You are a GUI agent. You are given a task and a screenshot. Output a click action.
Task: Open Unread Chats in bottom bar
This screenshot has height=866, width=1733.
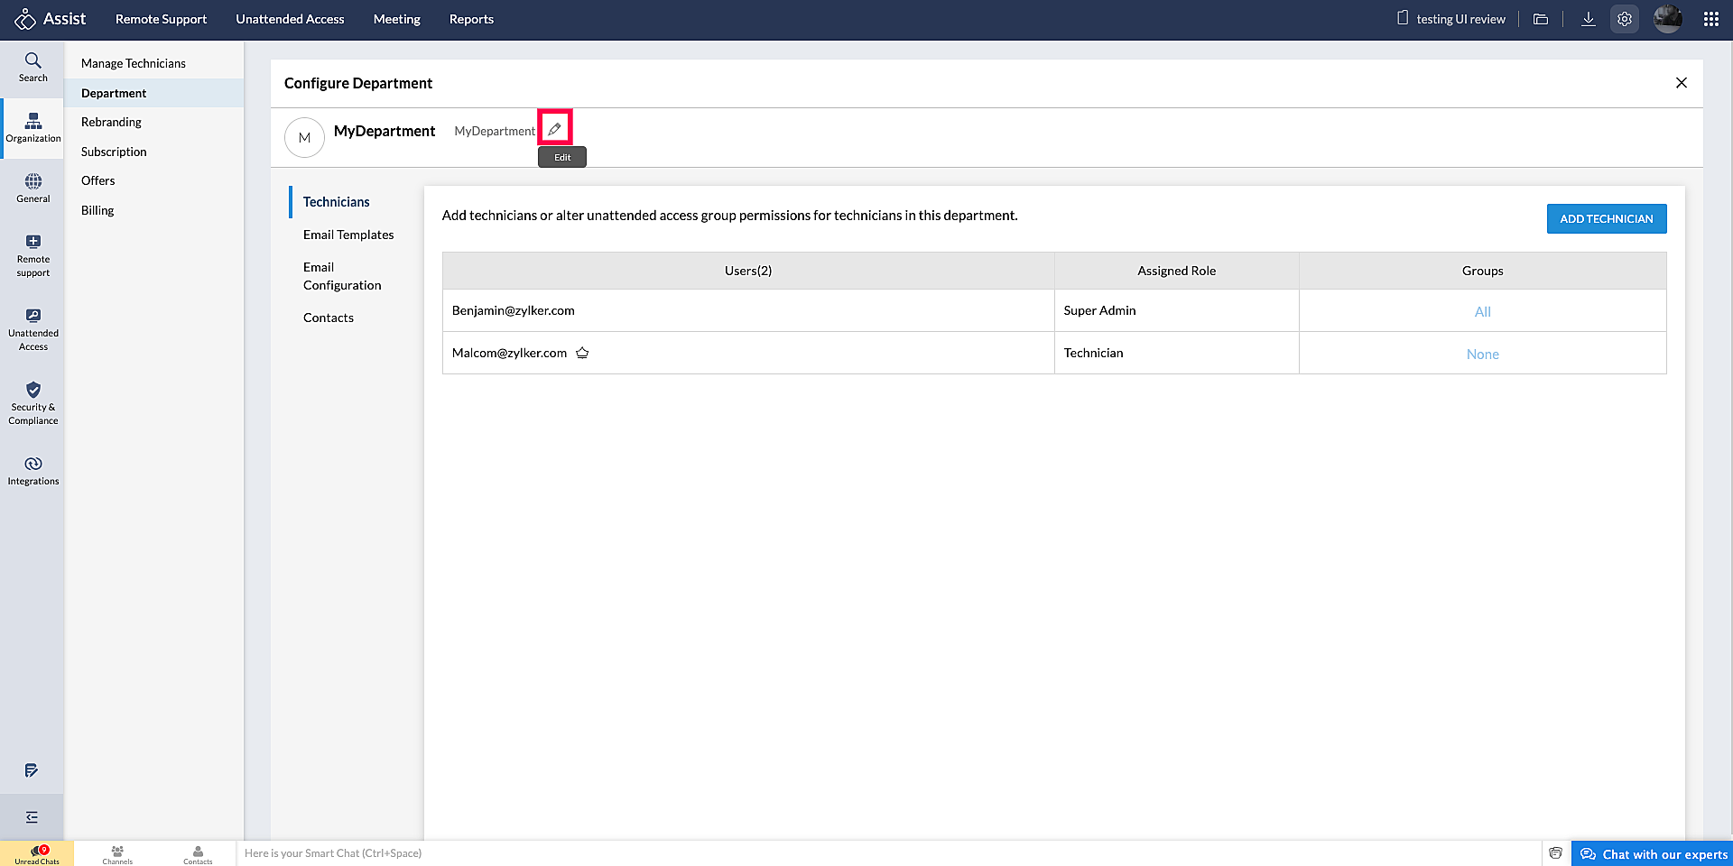[x=37, y=854]
